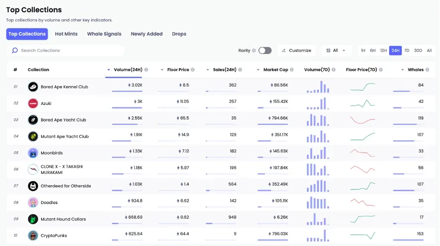440x246 pixels.
Task: Click the search magnifier icon
Action: 15,50
